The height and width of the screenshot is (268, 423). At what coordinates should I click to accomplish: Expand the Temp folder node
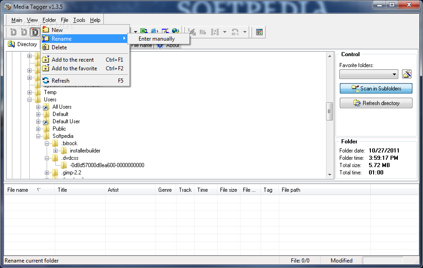(29, 92)
